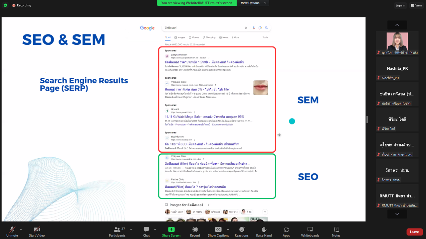Open the Reactions menu
The width and height of the screenshot is (426, 239).
click(x=242, y=231)
